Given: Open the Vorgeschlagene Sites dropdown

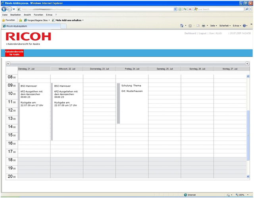Looking at the screenshot, I should (37, 20).
